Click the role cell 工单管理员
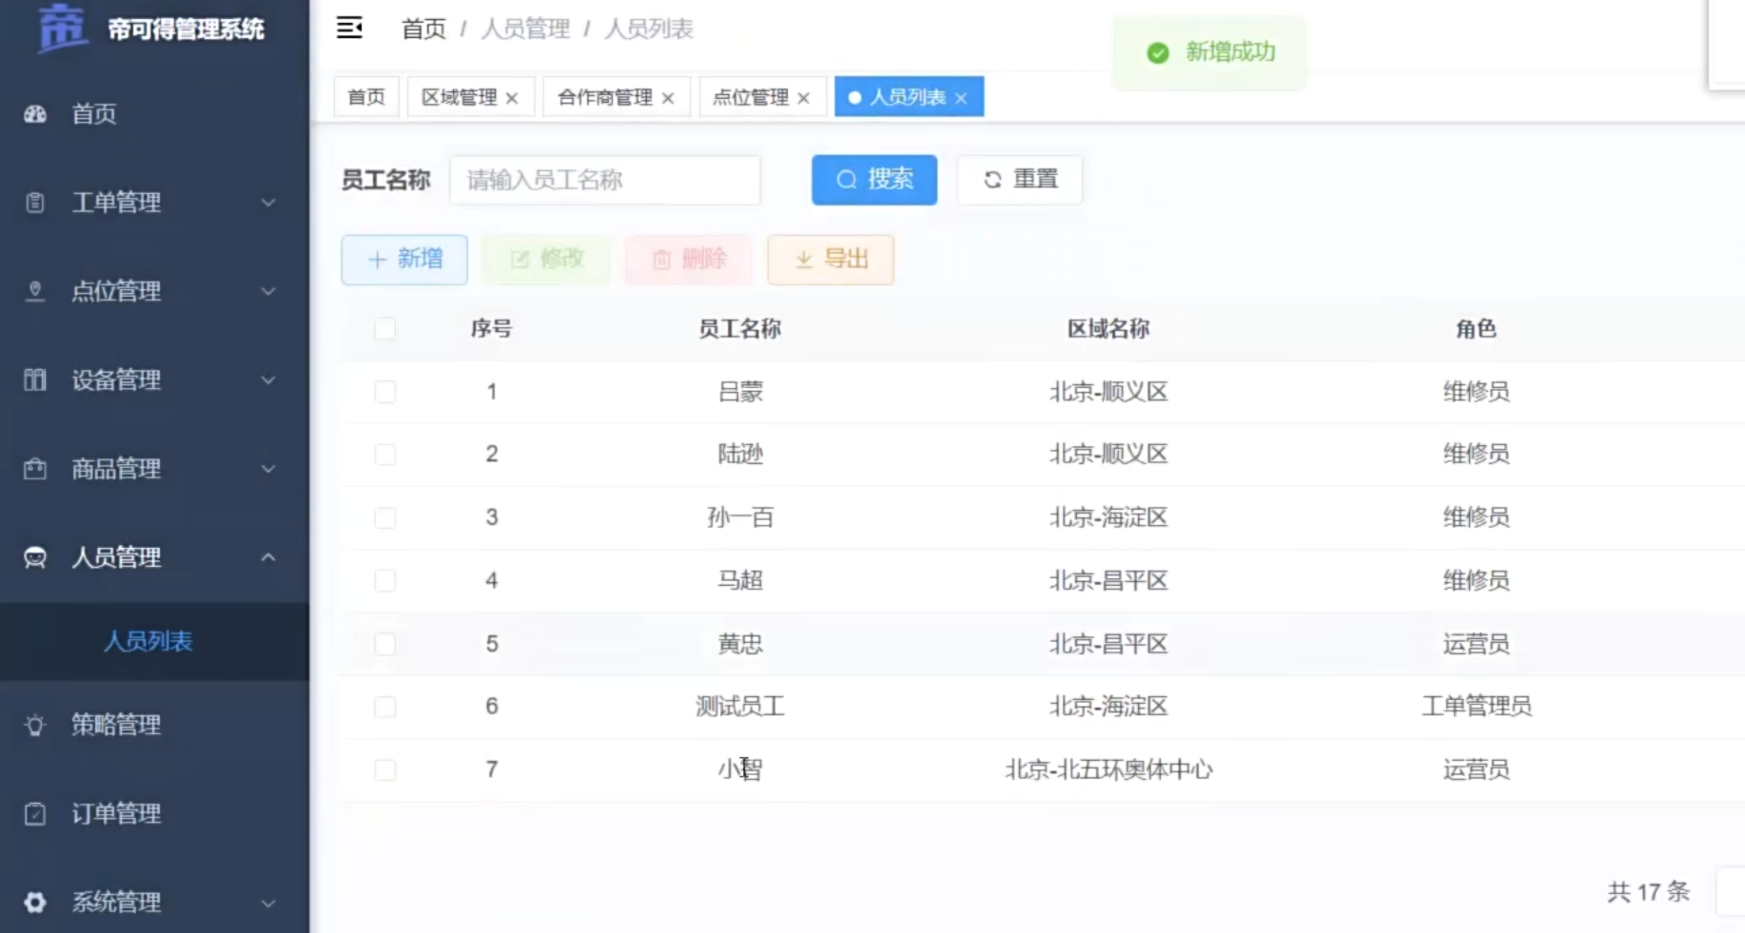 click(x=1477, y=707)
